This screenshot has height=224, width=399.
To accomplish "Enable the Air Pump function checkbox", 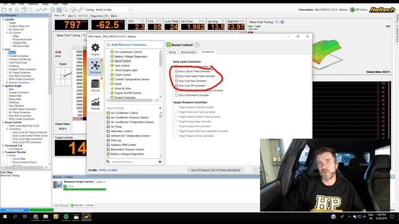I will [x=108, y=126].
